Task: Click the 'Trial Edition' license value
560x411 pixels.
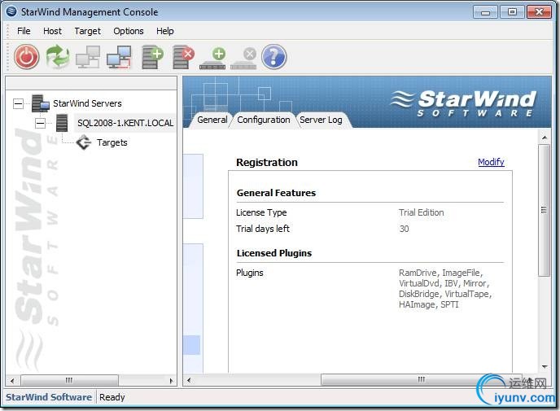Action: (422, 212)
